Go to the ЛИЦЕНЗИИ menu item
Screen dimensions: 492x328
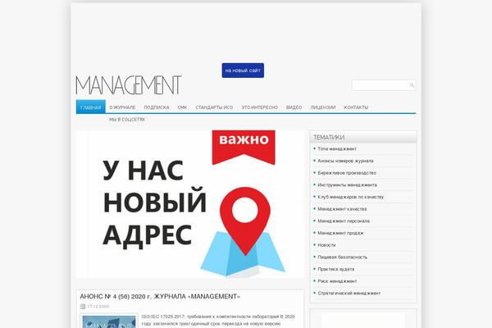pyautogui.click(x=323, y=107)
